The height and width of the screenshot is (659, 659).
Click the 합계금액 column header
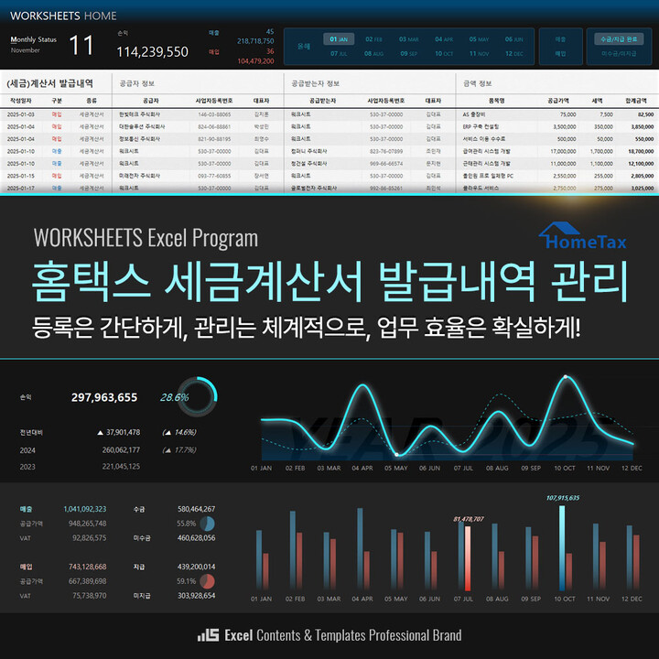(636, 101)
